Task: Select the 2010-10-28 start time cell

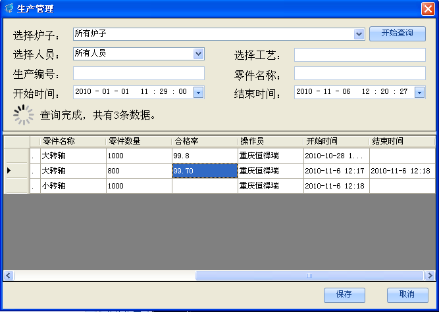Action: [x=336, y=156]
